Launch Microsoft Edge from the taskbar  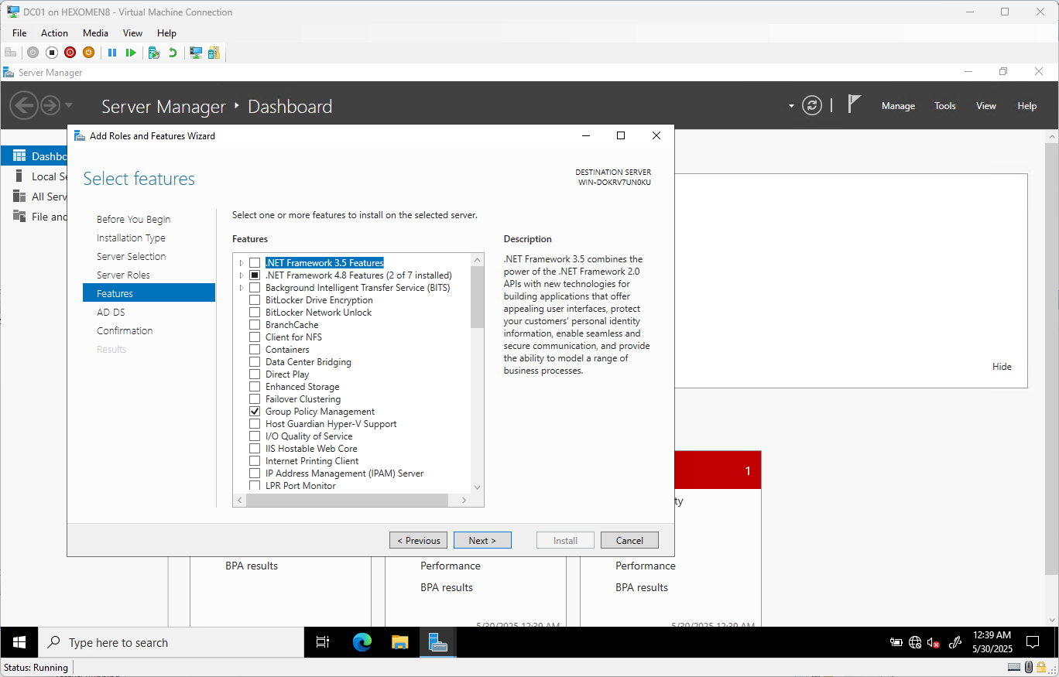tap(362, 642)
